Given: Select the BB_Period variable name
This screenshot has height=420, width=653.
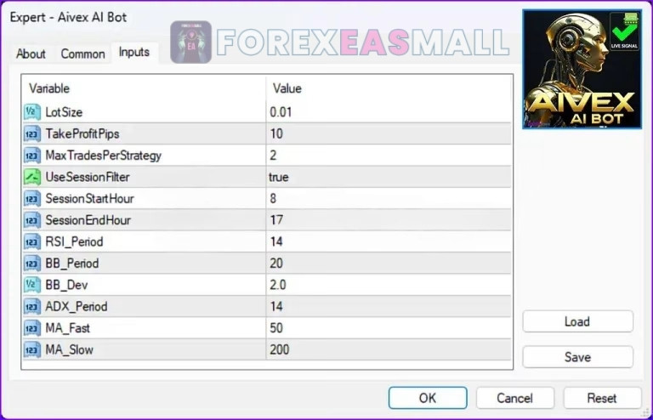Looking at the screenshot, I should tap(72, 264).
